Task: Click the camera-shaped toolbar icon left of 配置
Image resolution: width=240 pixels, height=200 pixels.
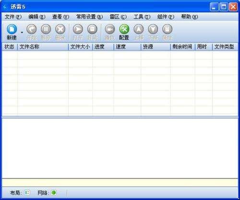Action: [110, 29]
